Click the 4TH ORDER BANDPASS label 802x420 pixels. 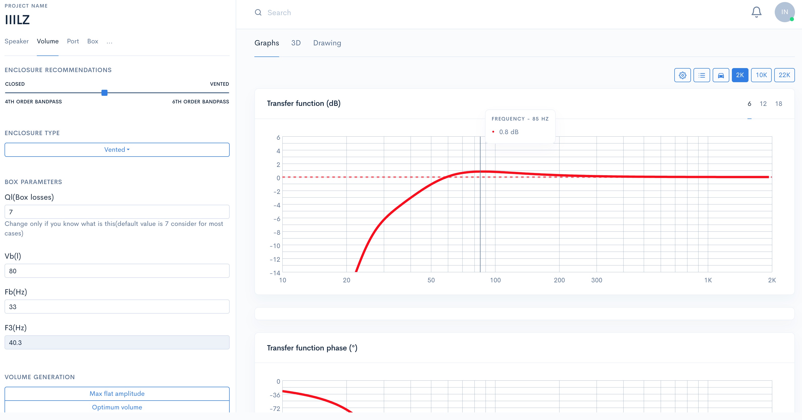point(33,102)
